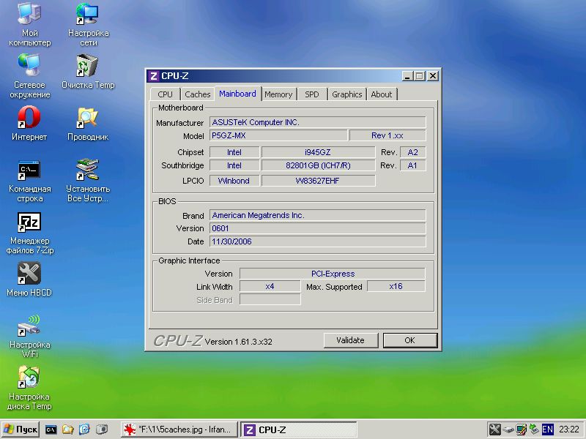Click the empty Side Band field
586x439 pixels.
(x=270, y=299)
